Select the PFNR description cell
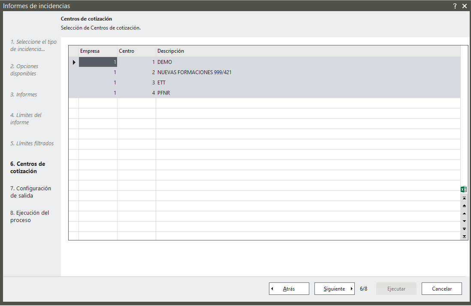 coord(308,93)
